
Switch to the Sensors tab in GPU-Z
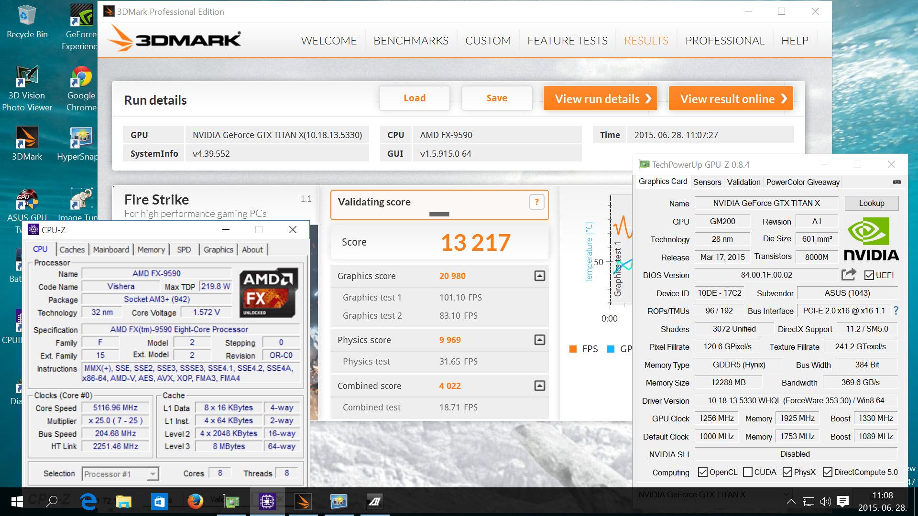(x=707, y=182)
